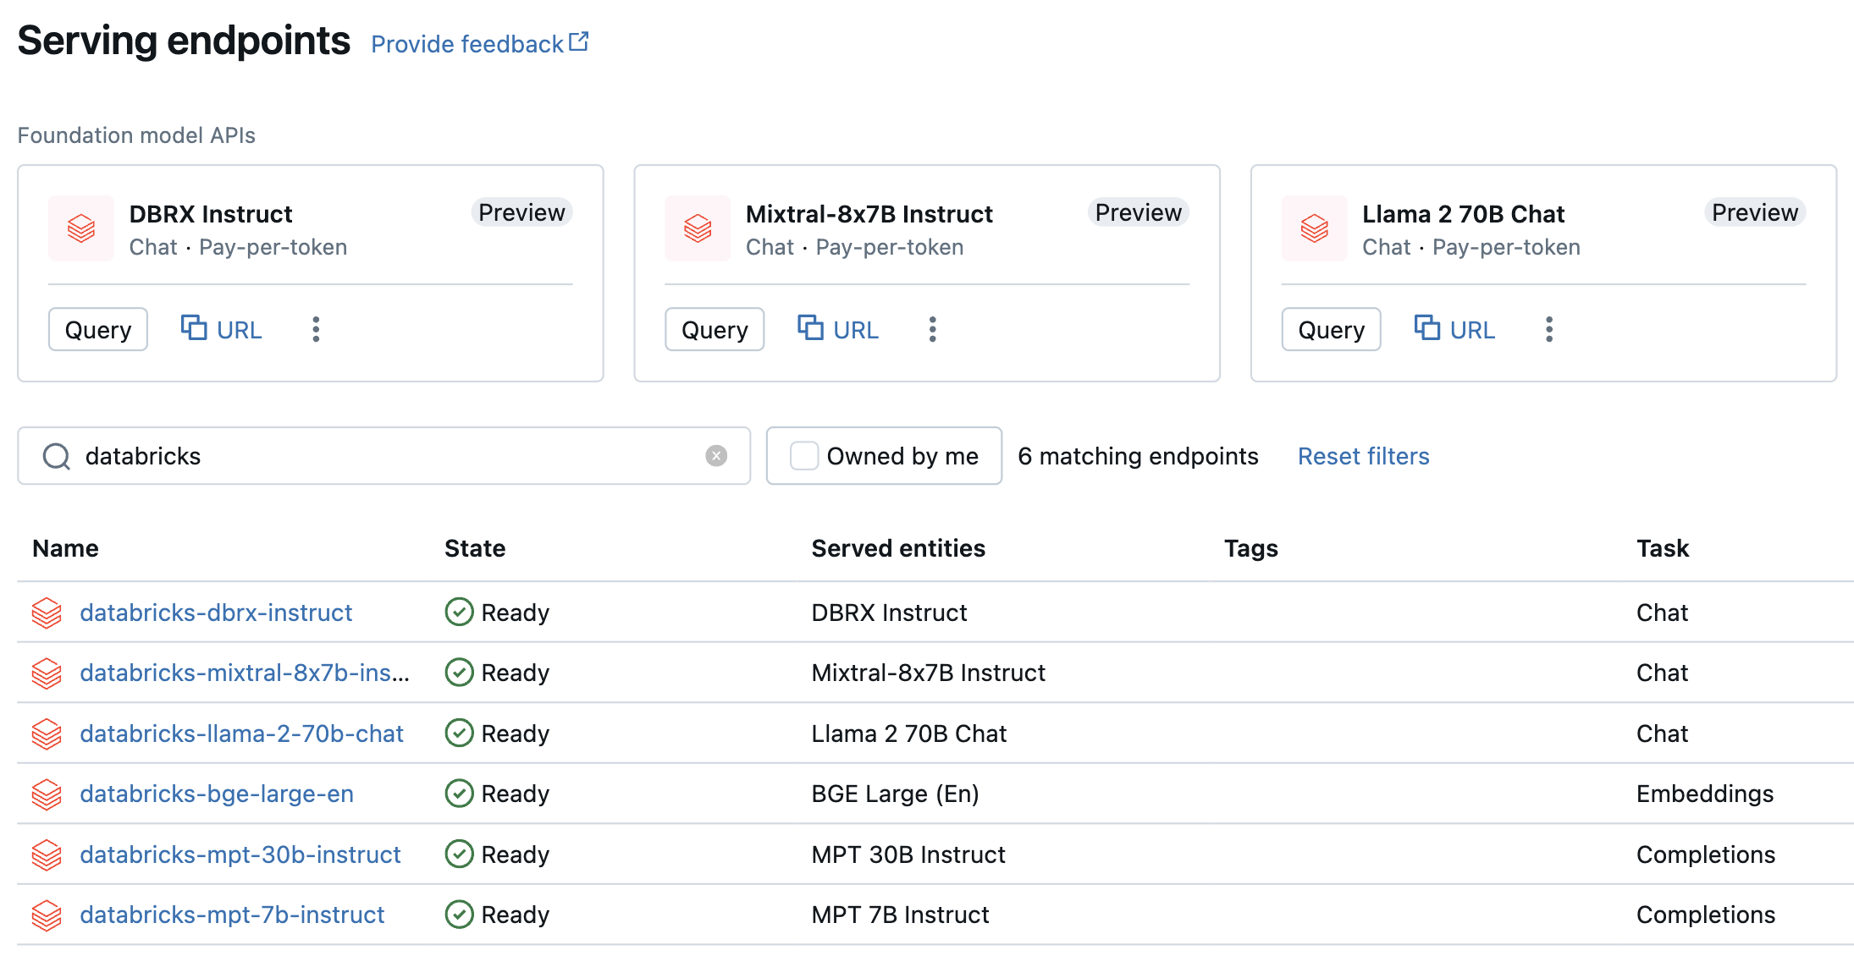Copy URL icon on Mixtral-8x7B Instruct card
Viewport: 1854px width, 956px height.
click(x=810, y=328)
